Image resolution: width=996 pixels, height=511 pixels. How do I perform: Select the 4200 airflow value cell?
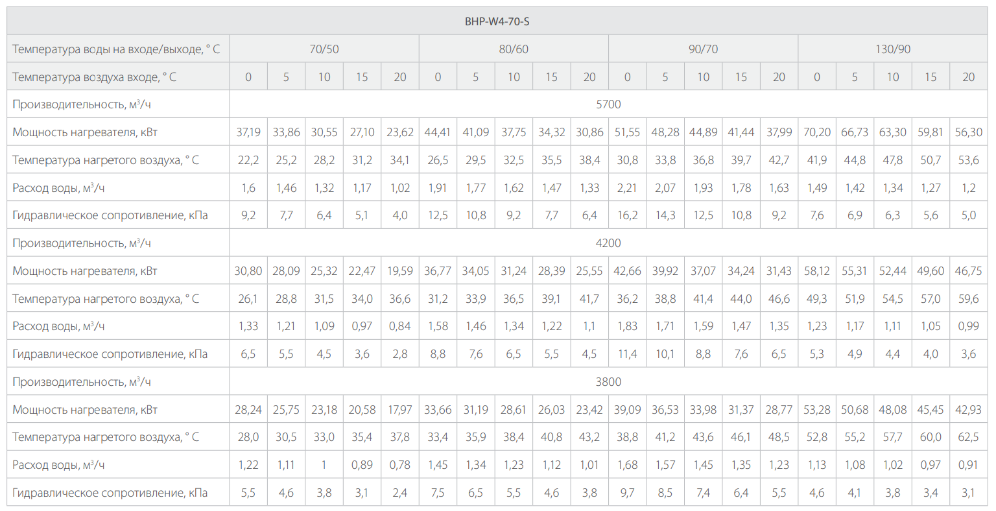click(608, 243)
